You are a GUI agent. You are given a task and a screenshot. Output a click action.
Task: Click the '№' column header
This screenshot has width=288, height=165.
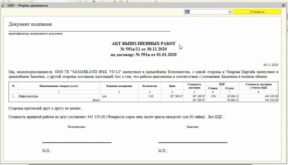click(x=13, y=86)
